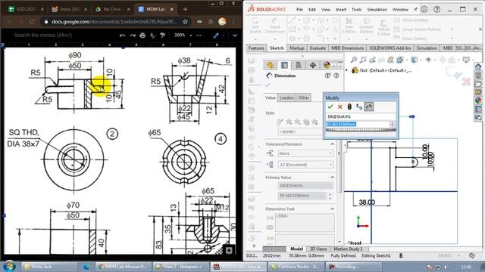The image size is (485, 272).
Task: Expand Nut tree node arrow in graphics area
Action: point(347,70)
